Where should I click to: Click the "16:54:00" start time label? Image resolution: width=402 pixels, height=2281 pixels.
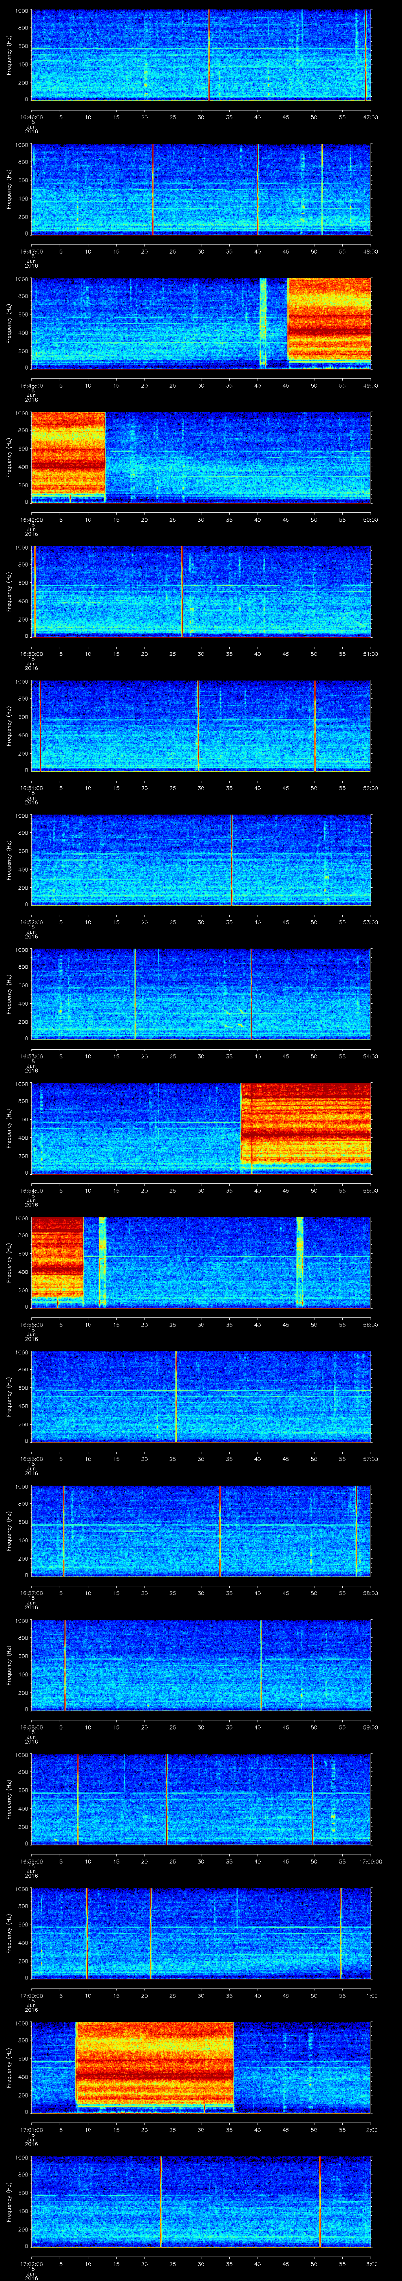(32, 1190)
